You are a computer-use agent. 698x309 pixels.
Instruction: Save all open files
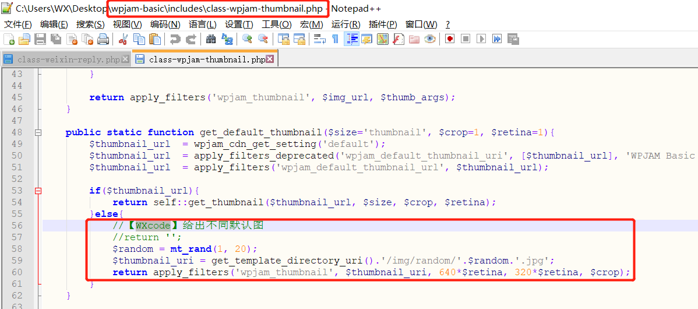pyautogui.click(x=56, y=39)
